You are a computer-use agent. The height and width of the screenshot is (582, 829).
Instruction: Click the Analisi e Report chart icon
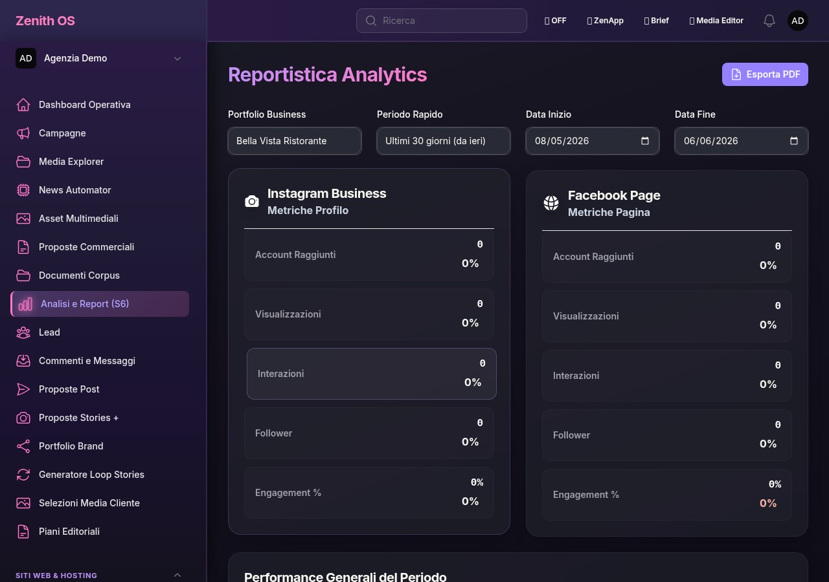pos(25,304)
